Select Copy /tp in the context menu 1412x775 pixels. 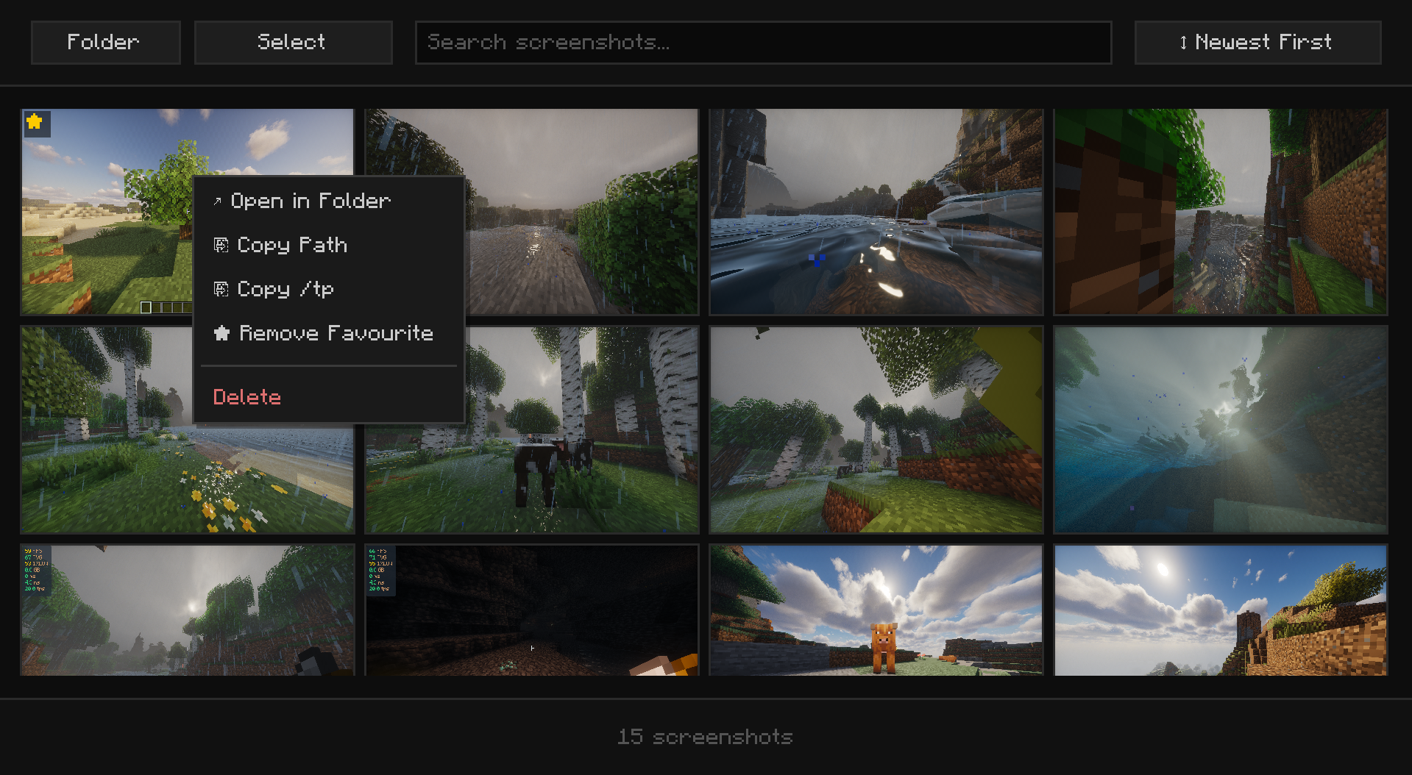(x=329, y=289)
